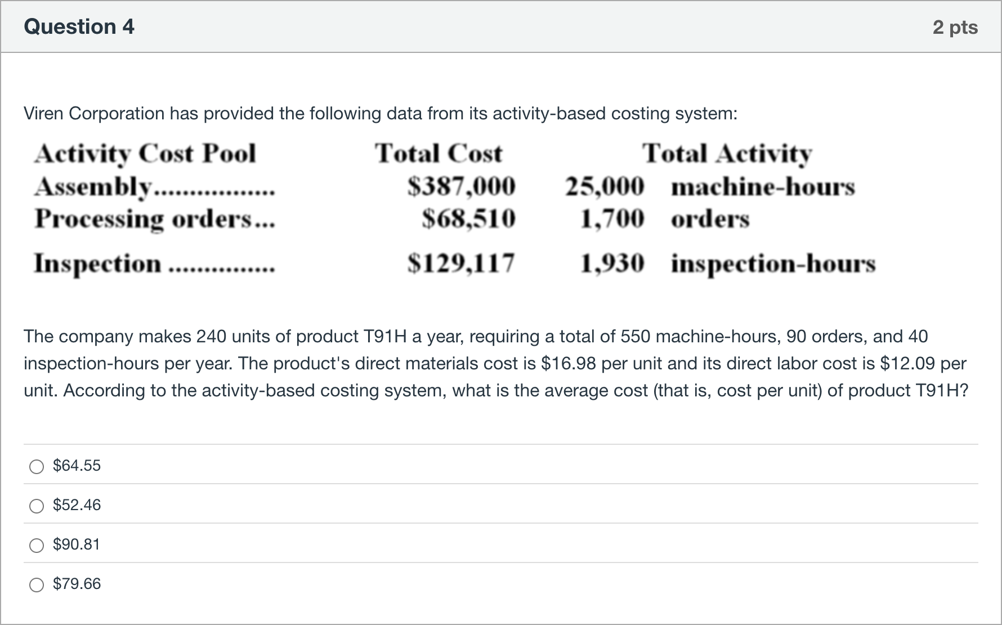This screenshot has height=625, width=1002.
Task: Click the Total Cost column heading
Action: point(439,154)
